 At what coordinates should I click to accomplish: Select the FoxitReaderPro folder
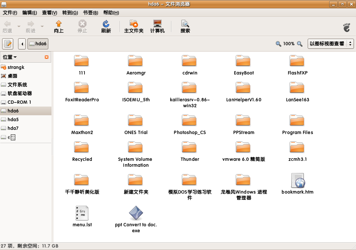[x=81, y=88]
